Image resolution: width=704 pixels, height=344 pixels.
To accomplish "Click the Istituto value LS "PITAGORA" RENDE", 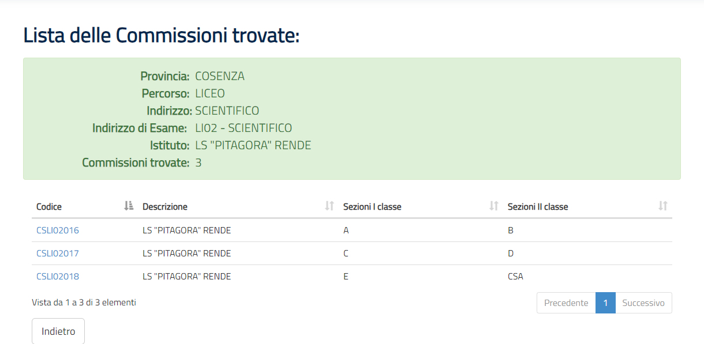I will (253, 145).
